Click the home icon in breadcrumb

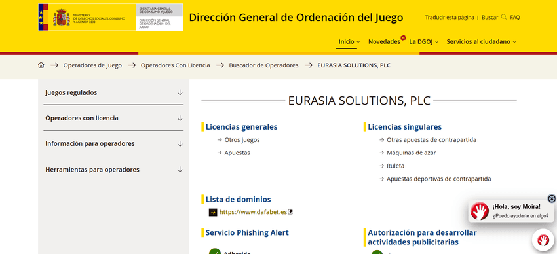tap(41, 65)
